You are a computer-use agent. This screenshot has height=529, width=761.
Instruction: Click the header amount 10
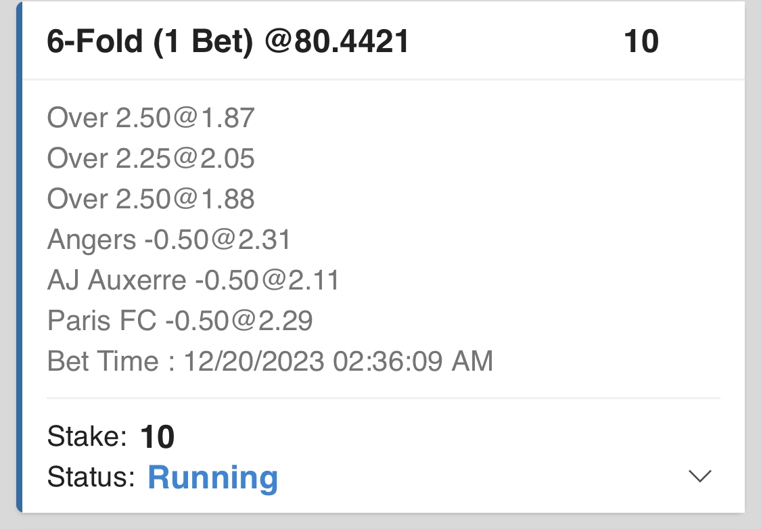[x=641, y=42]
